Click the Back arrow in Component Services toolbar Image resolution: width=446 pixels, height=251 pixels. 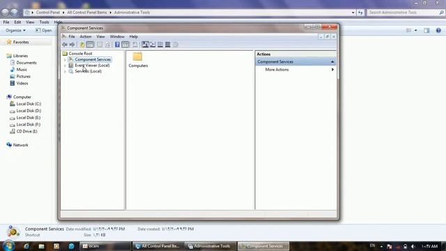click(65, 45)
